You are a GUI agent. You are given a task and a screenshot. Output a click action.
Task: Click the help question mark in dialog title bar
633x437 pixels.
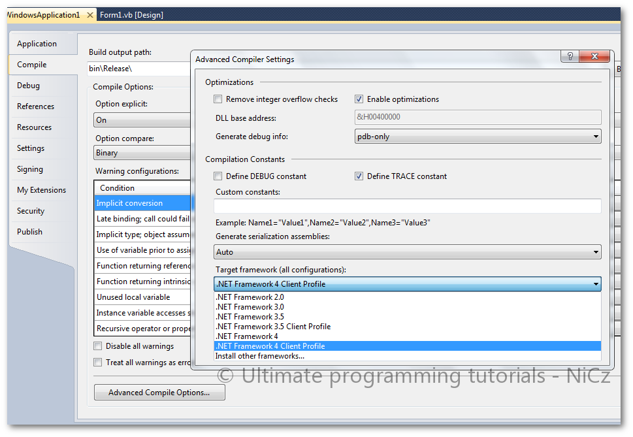click(x=570, y=56)
